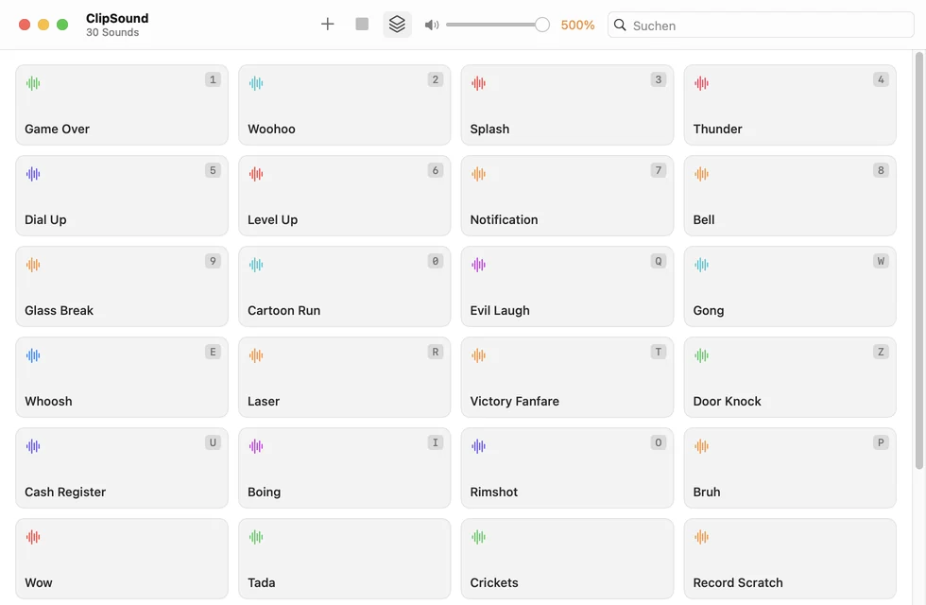This screenshot has height=605, width=926.
Task: Click the Victory Fanfare label
Action: click(x=514, y=401)
